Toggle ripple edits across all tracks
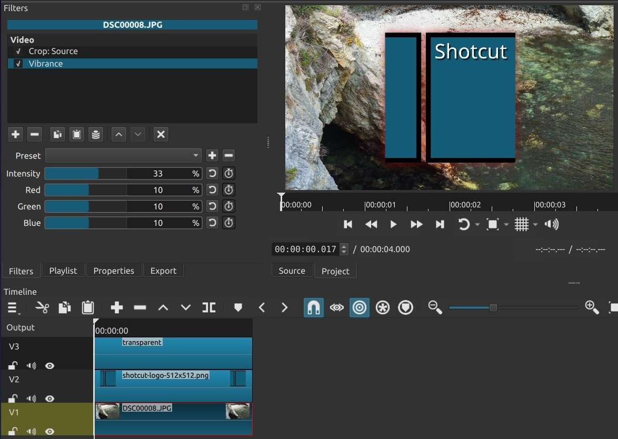 pyautogui.click(x=382, y=307)
